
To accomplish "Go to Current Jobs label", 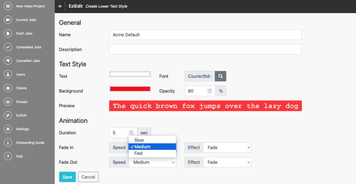I will (26, 20).
